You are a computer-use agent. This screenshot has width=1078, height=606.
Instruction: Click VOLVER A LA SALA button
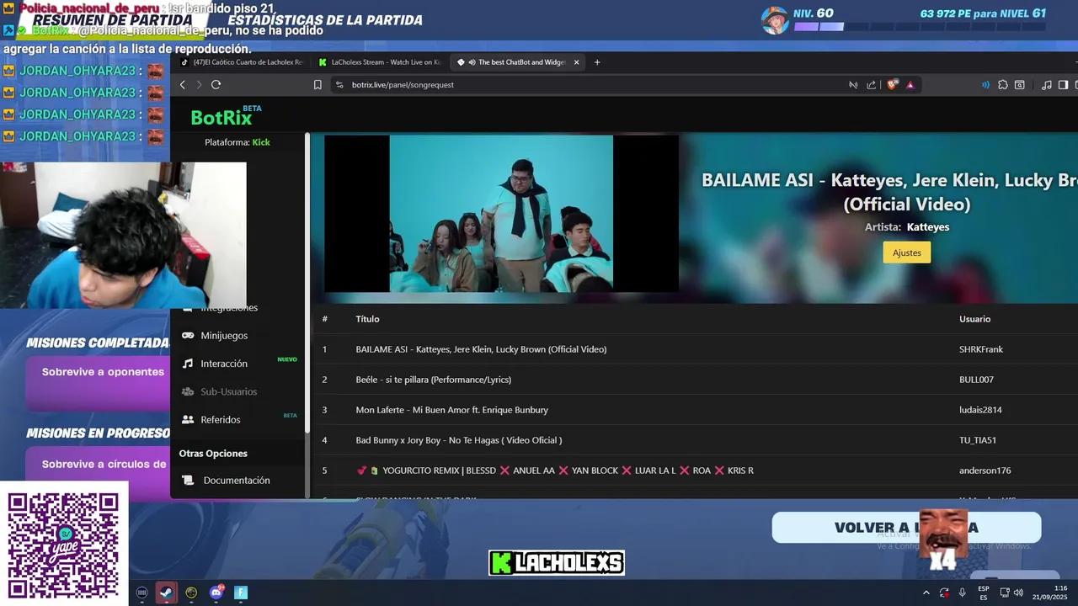[906, 528]
